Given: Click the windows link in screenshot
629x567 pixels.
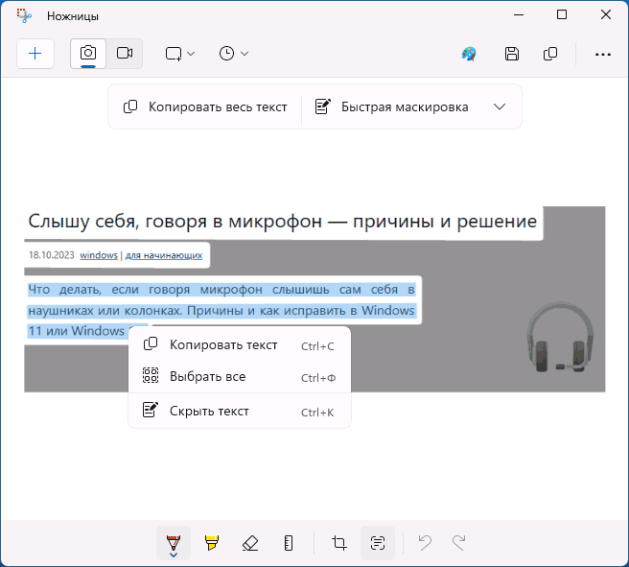Looking at the screenshot, I should (x=99, y=255).
